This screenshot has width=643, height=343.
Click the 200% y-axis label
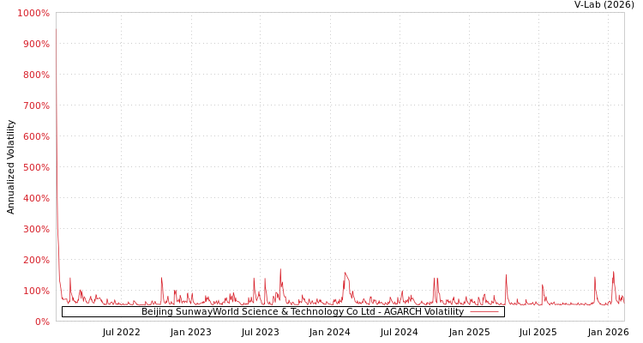point(36,260)
